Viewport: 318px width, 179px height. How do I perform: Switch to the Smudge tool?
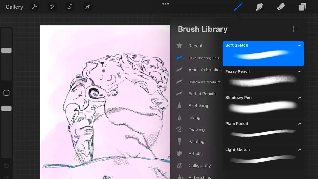click(x=259, y=6)
